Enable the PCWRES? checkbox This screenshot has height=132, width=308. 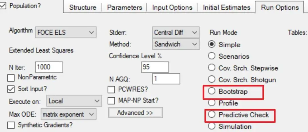(x=112, y=89)
